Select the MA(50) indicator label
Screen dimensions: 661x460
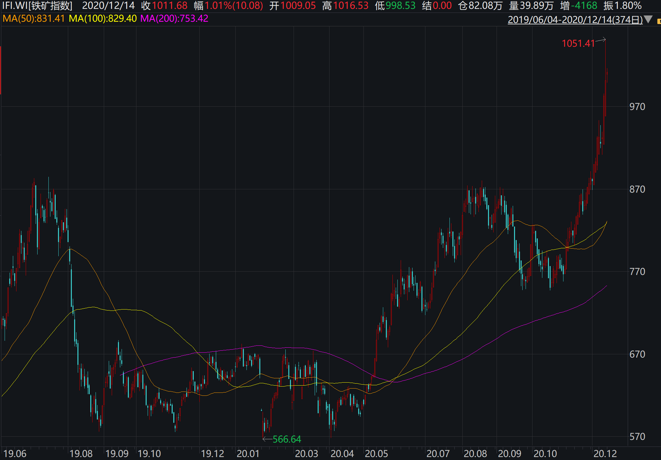coord(34,18)
